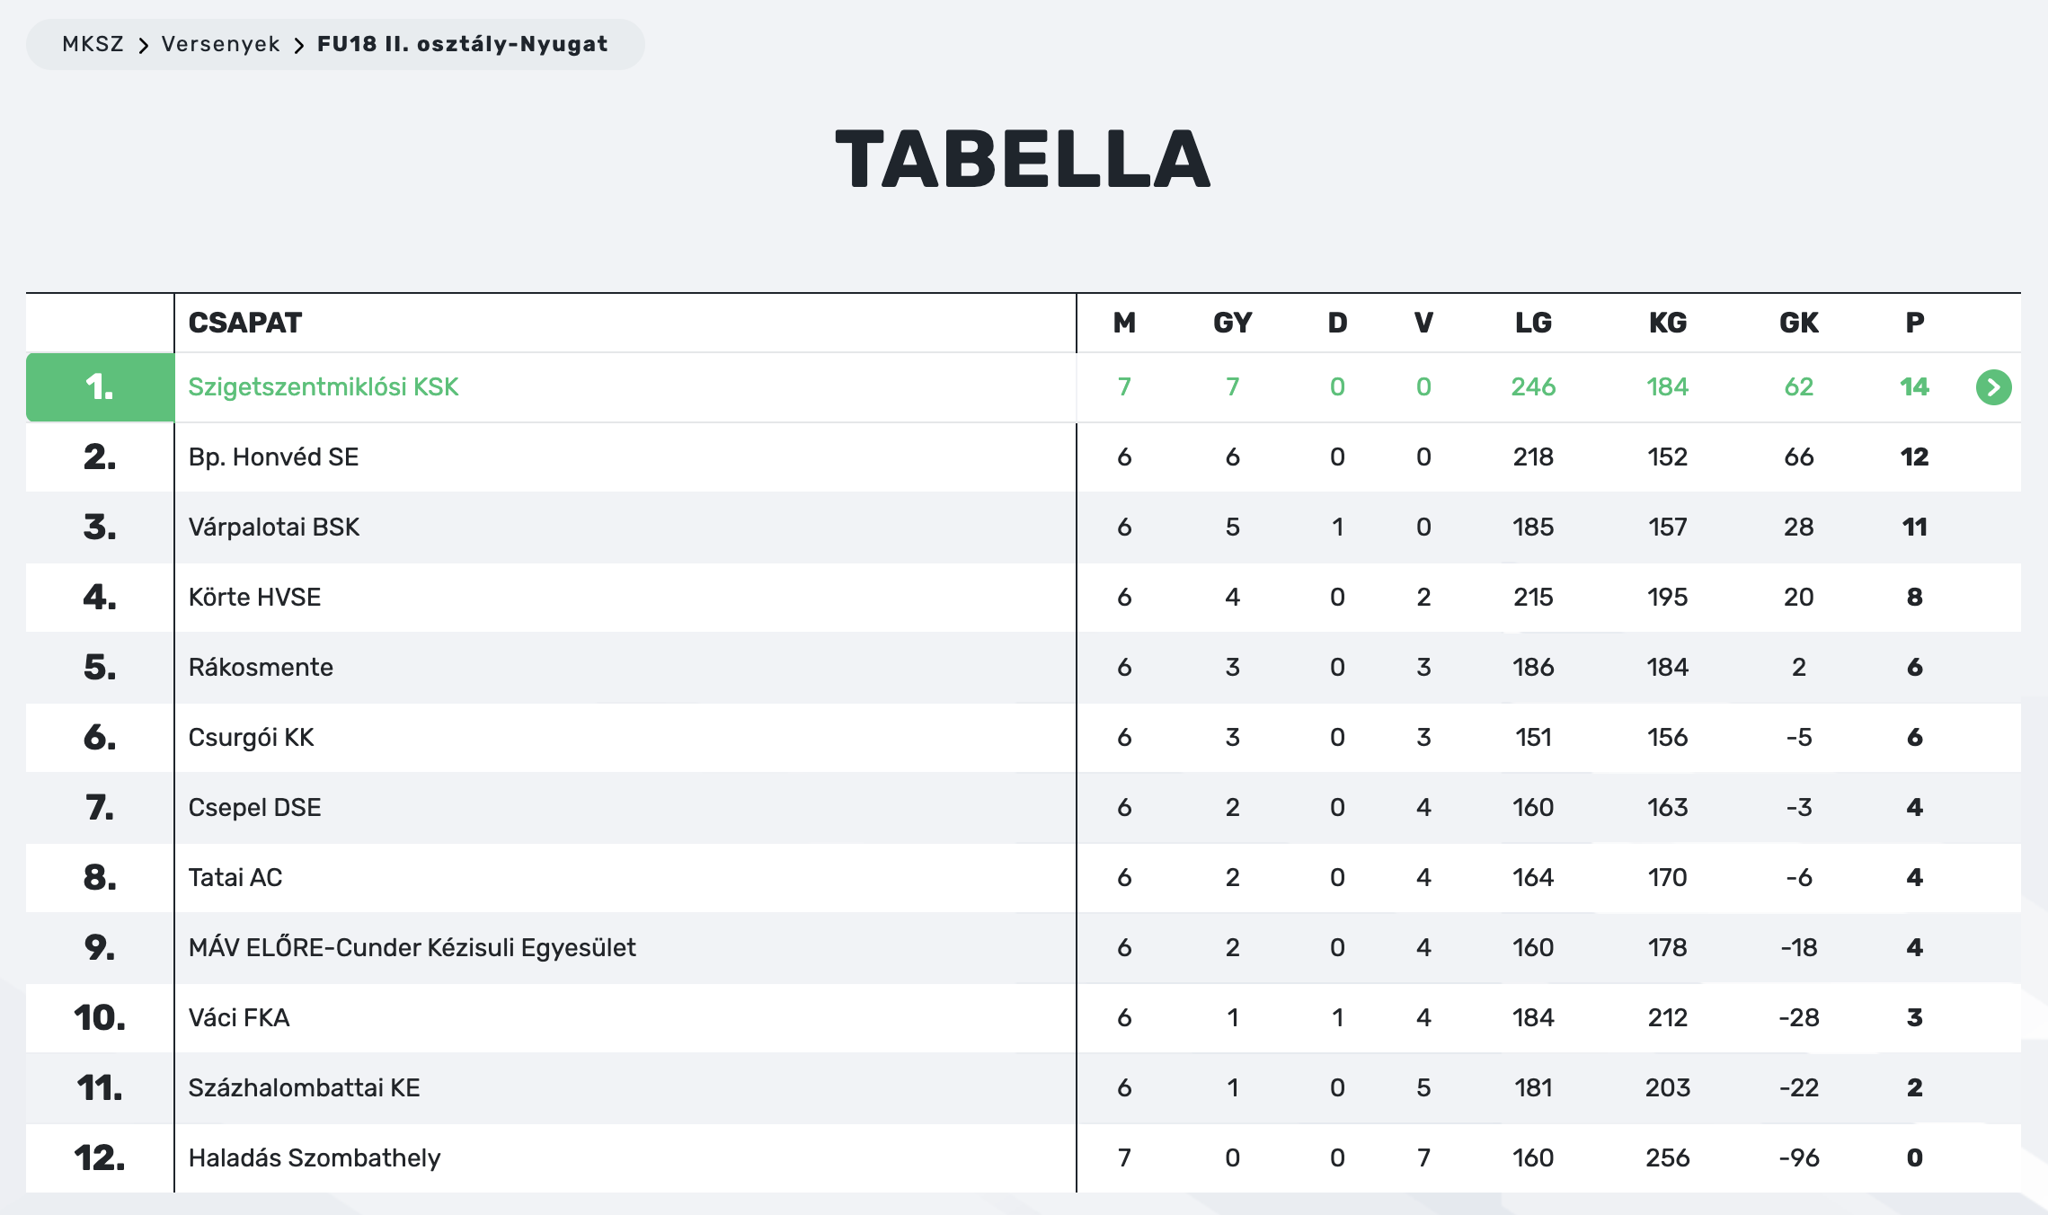Click on Várpalotai BSK team name
This screenshot has height=1215, width=2048.
273,528
